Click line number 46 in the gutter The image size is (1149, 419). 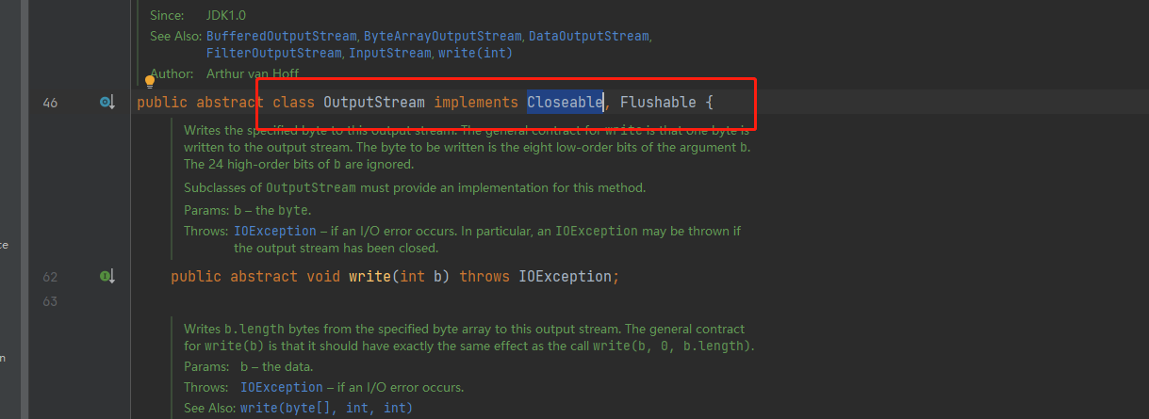tap(50, 102)
